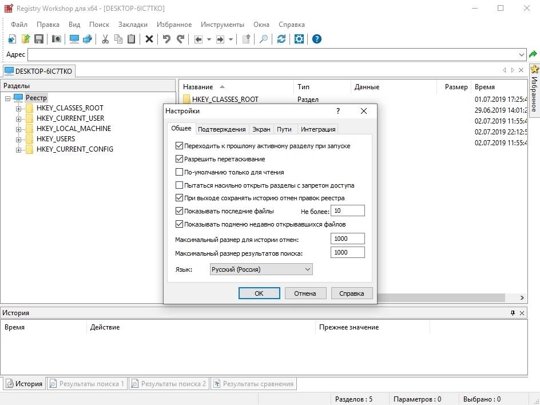
Task: Open the Результаты поиска 1 tab
Action: pos(87,384)
